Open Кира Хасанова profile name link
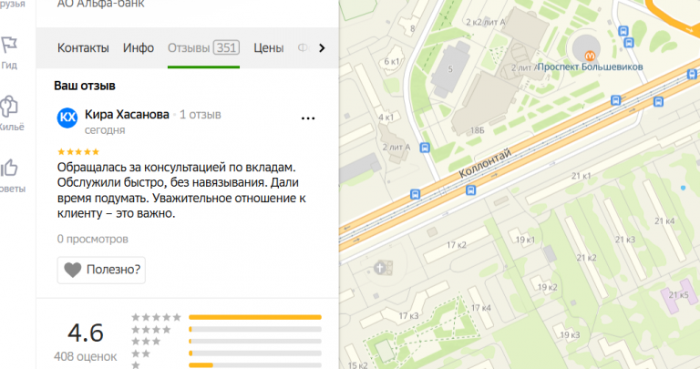Viewport: 700px width, 369px height. click(x=127, y=115)
